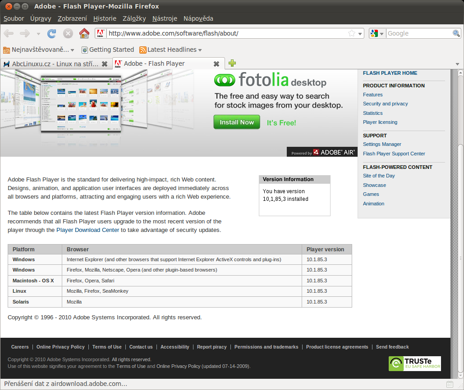Open a new tab with plus icon

[x=232, y=63]
